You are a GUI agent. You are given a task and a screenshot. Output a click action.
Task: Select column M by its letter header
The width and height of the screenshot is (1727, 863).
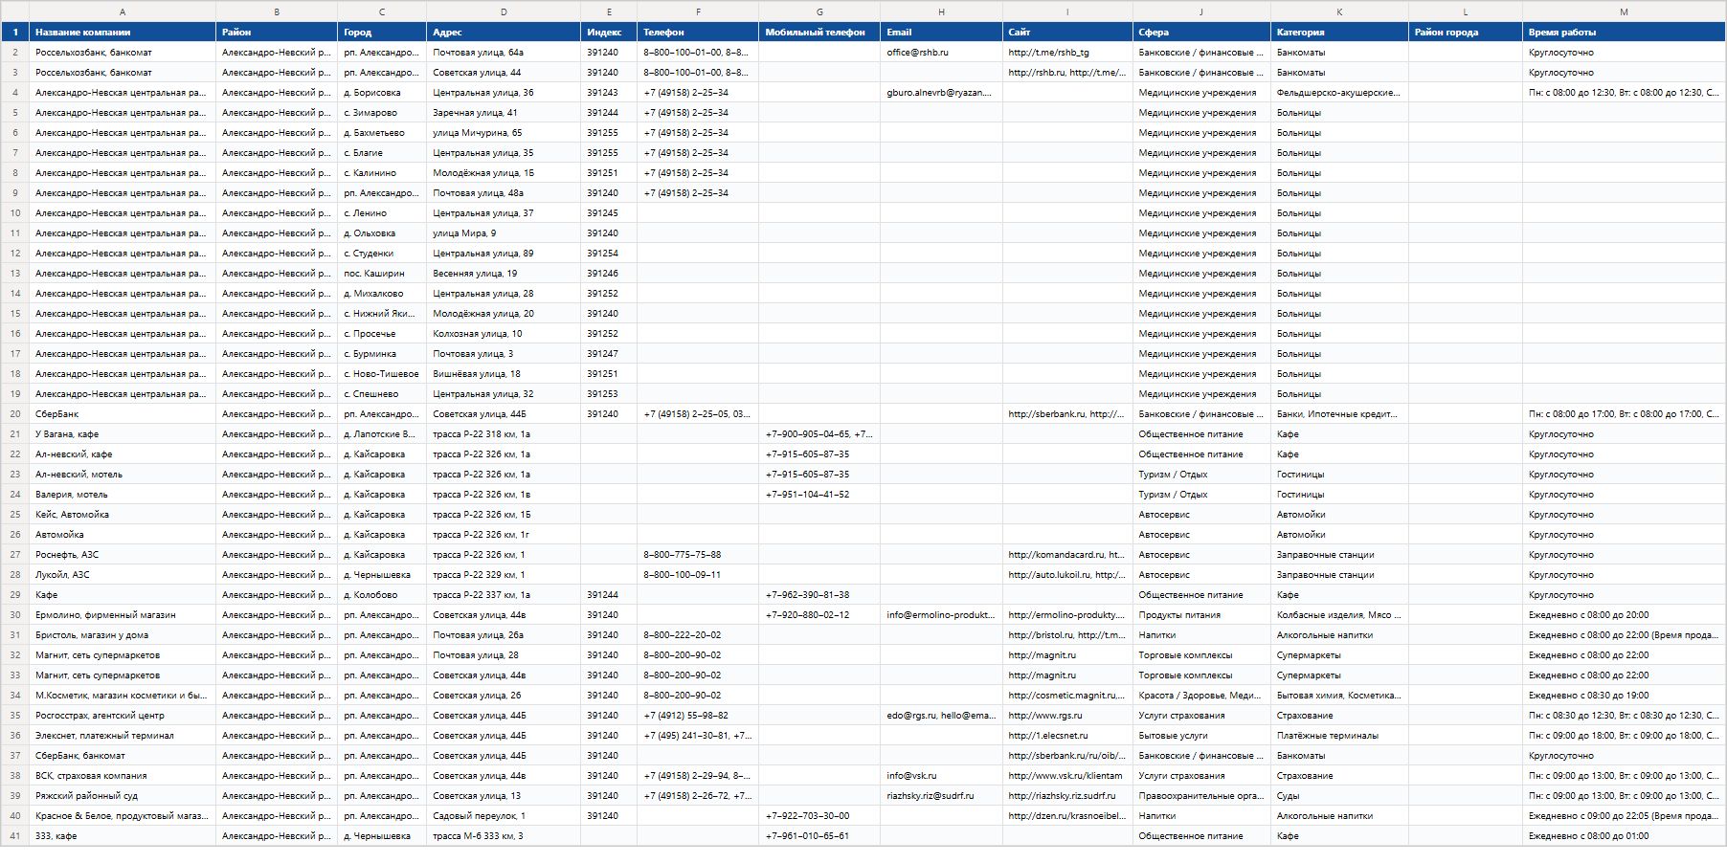[x=1624, y=11]
